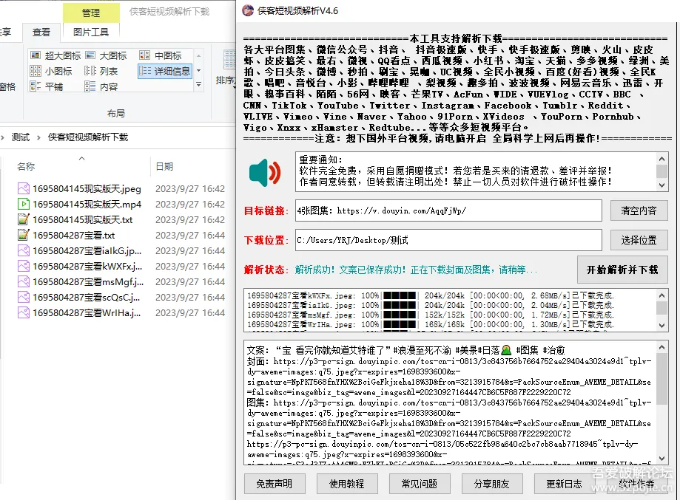Click file name 1695804287宝看scQsC.j...
680x500 pixels.
(x=87, y=298)
